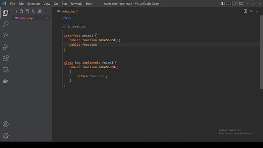
Task: Click the '// Interfaces' comment line
Action: (x=74, y=27)
